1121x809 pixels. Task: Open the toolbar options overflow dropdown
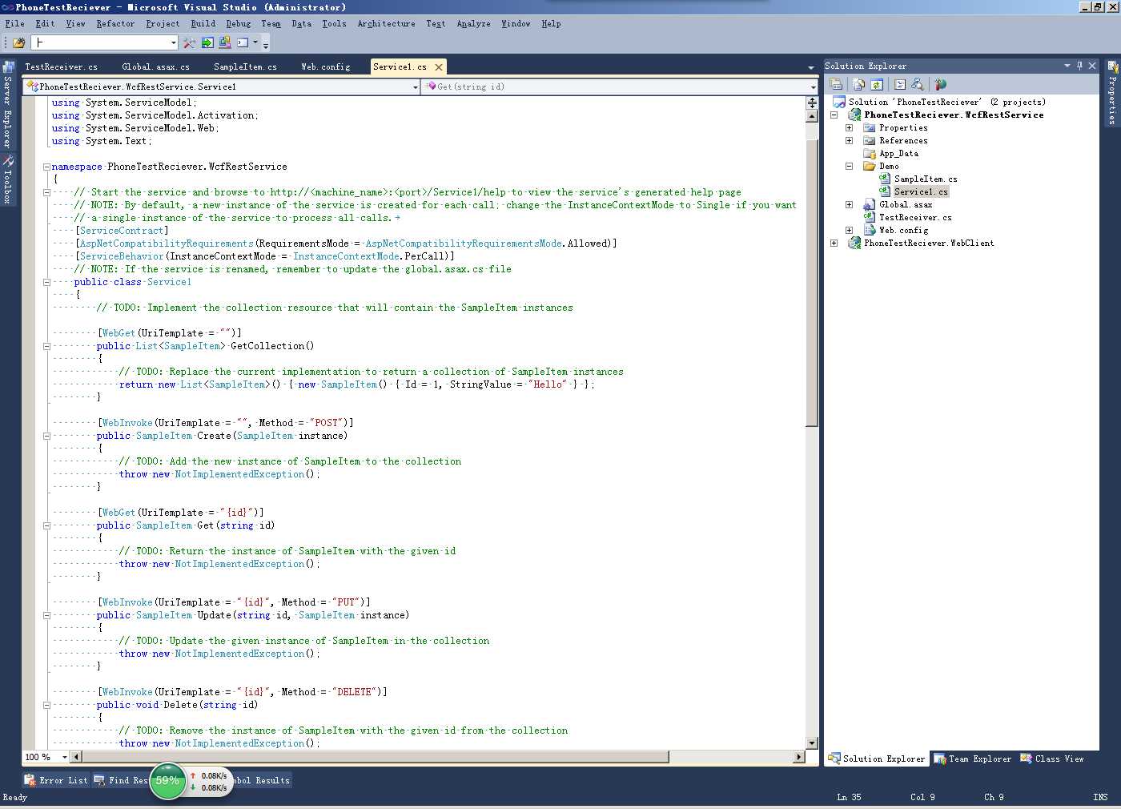tap(266, 43)
